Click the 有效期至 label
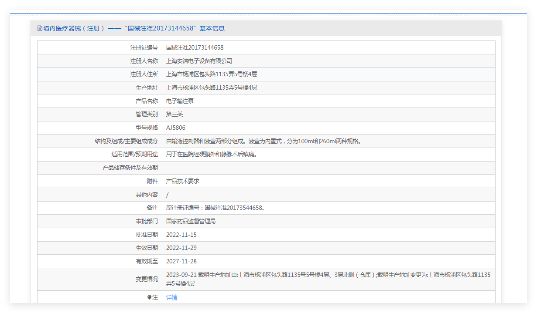537x313 pixels. 147,261
